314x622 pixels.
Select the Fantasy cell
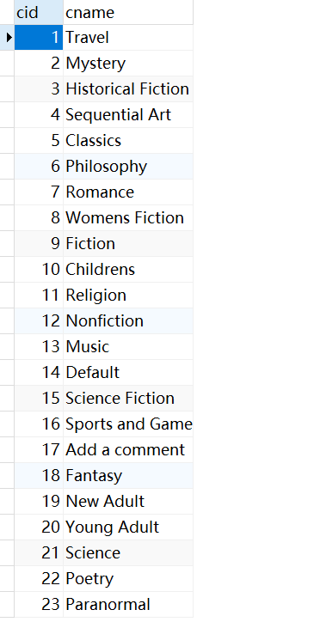coord(128,476)
